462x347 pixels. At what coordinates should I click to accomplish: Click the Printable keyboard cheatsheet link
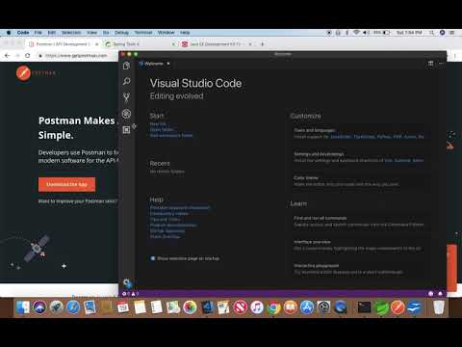180,207
